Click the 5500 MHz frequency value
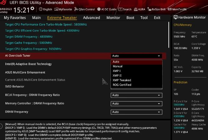This screenshot has height=140, width=208. [179, 37]
